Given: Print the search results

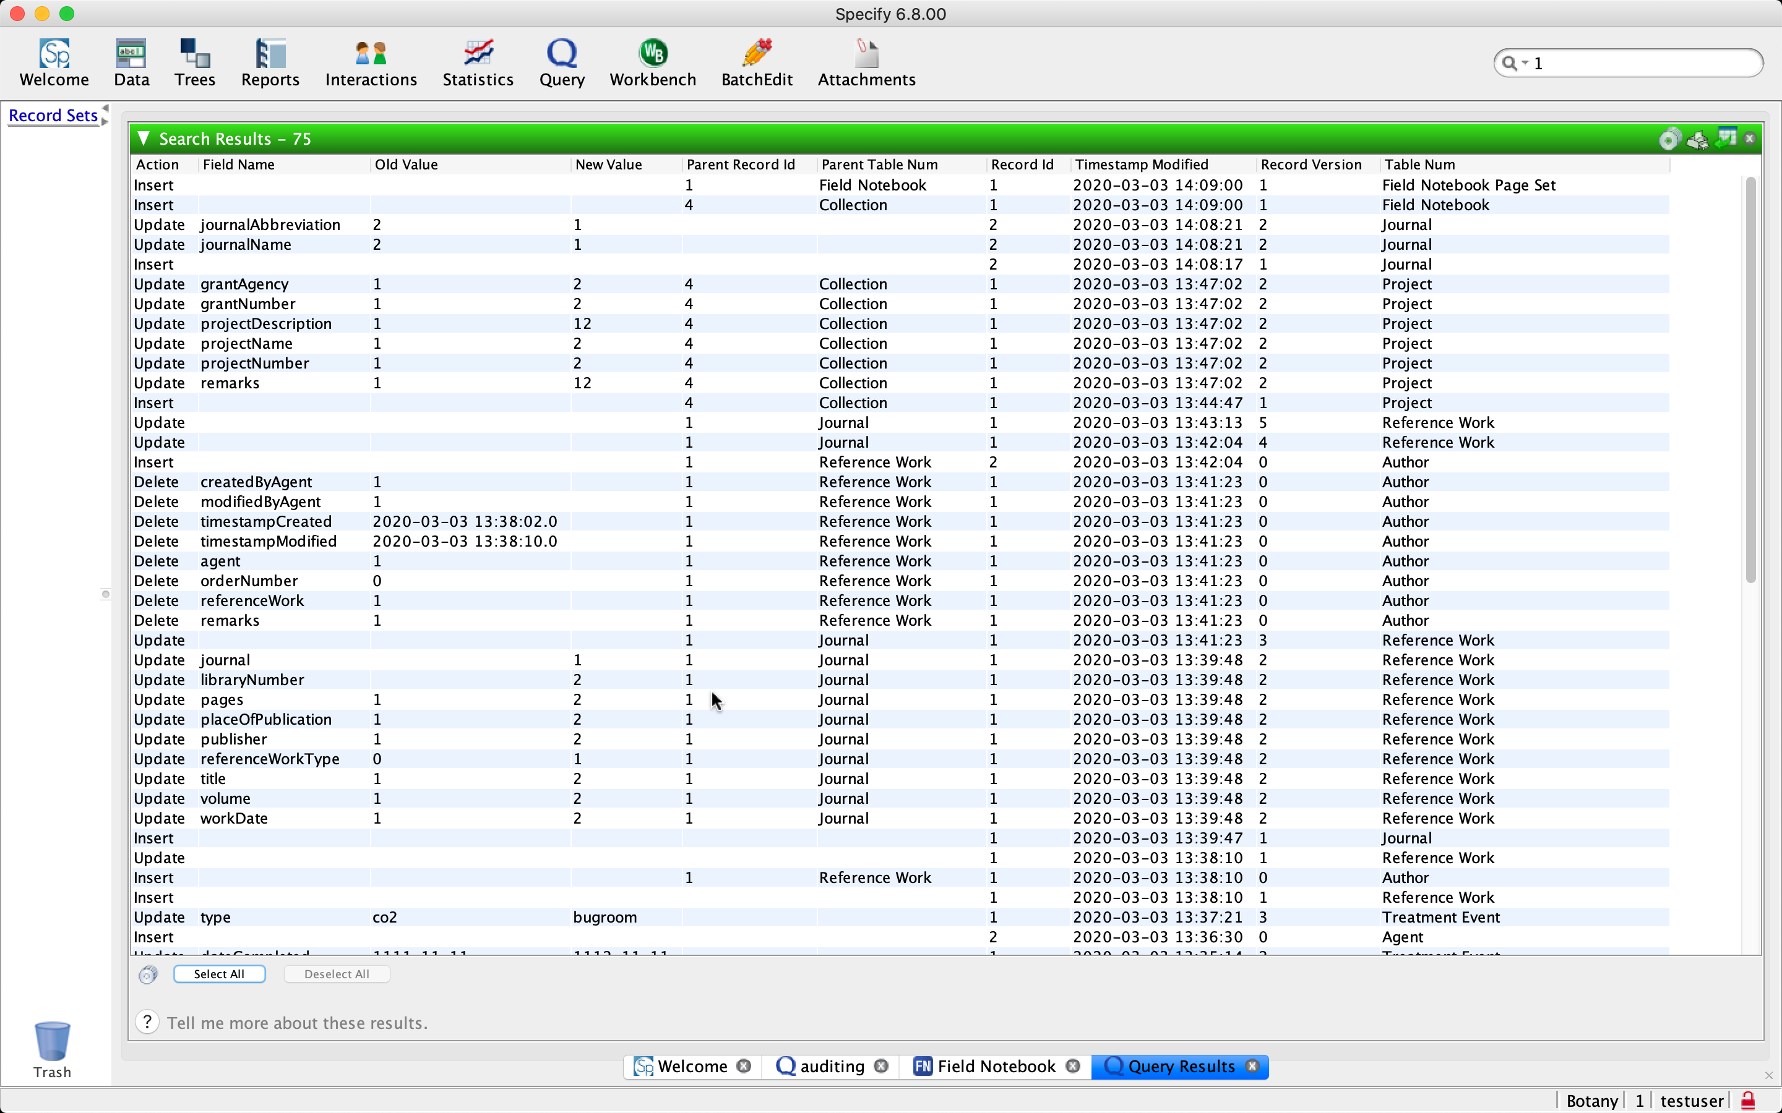Looking at the screenshot, I should pyautogui.click(x=1697, y=139).
